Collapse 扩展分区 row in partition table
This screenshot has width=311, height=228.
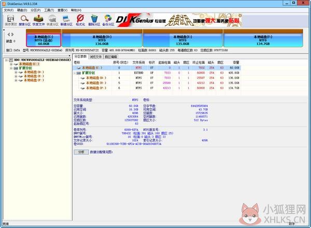[75, 73]
